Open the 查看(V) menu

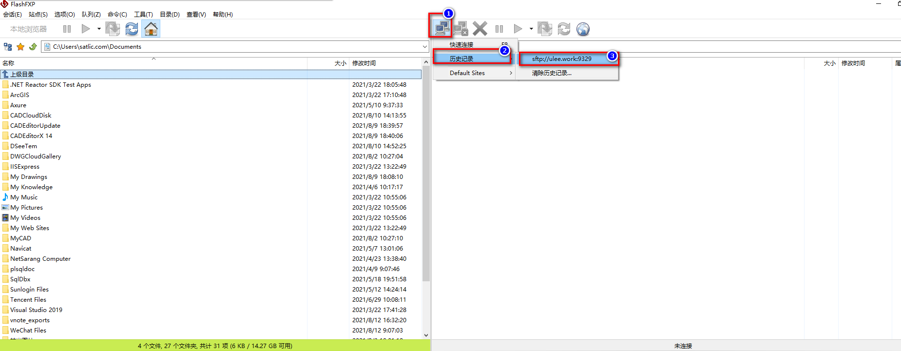196,15
